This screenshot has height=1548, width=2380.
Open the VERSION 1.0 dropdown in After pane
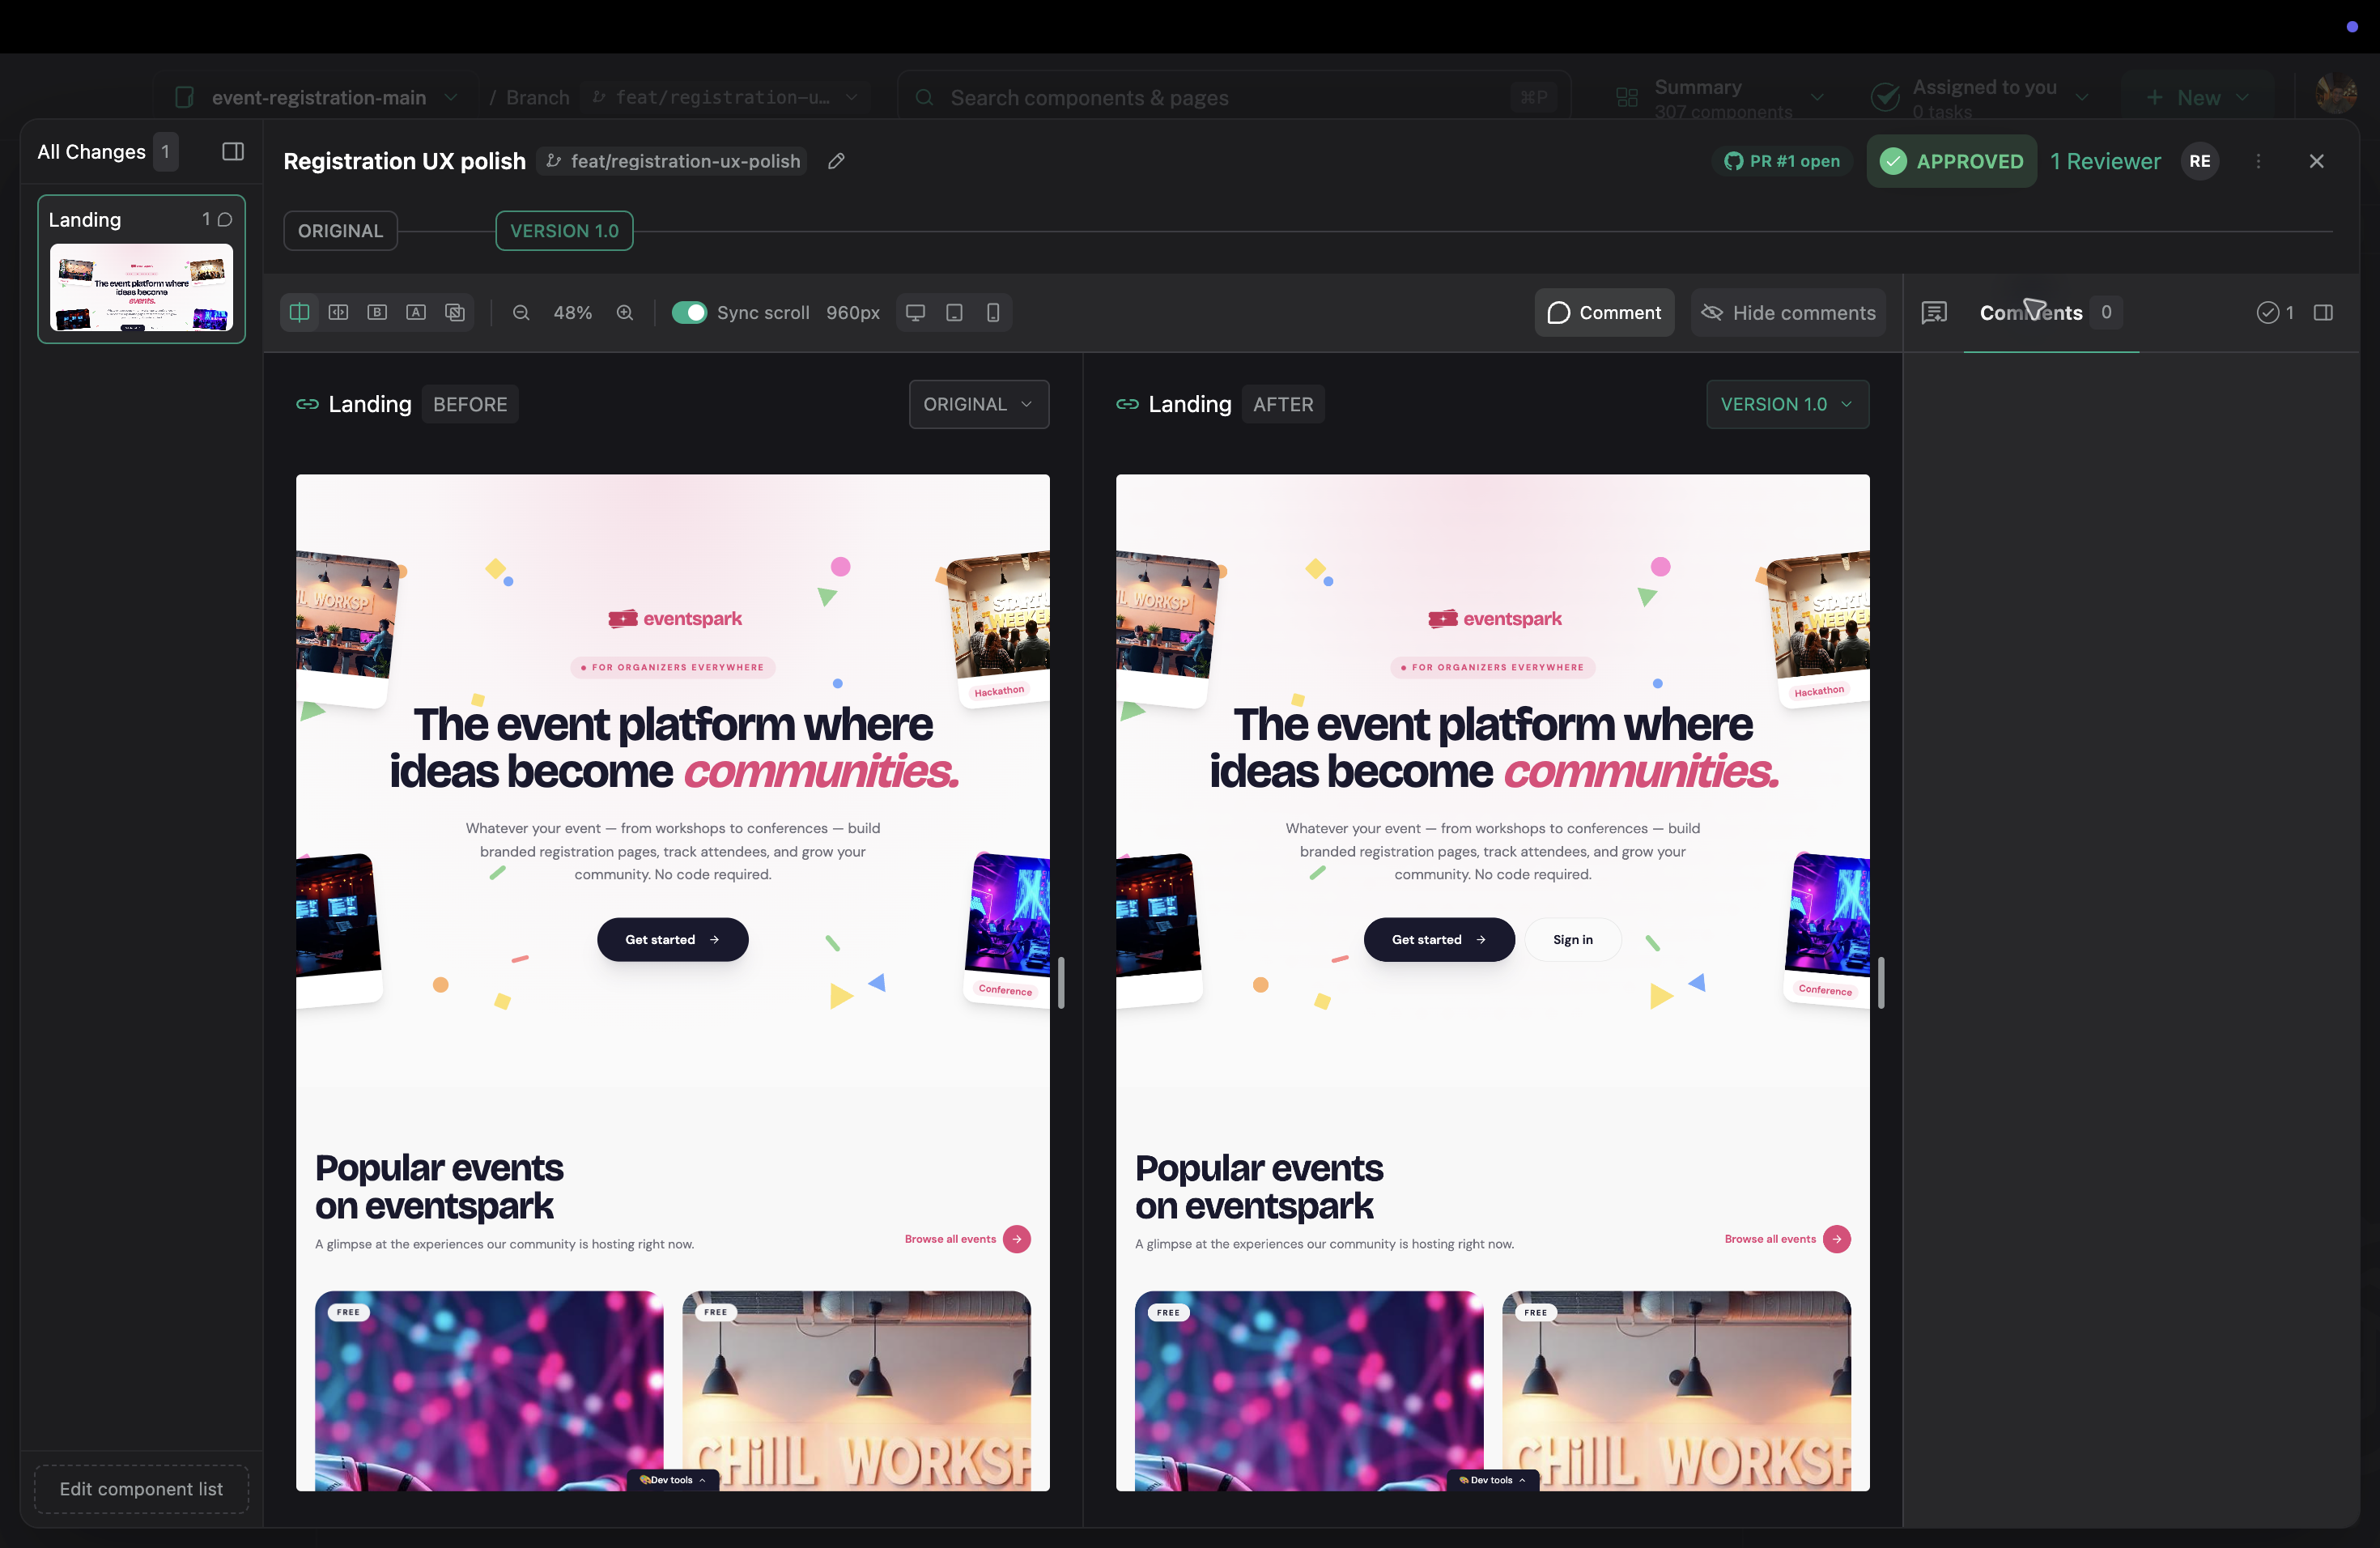pyautogui.click(x=1787, y=404)
